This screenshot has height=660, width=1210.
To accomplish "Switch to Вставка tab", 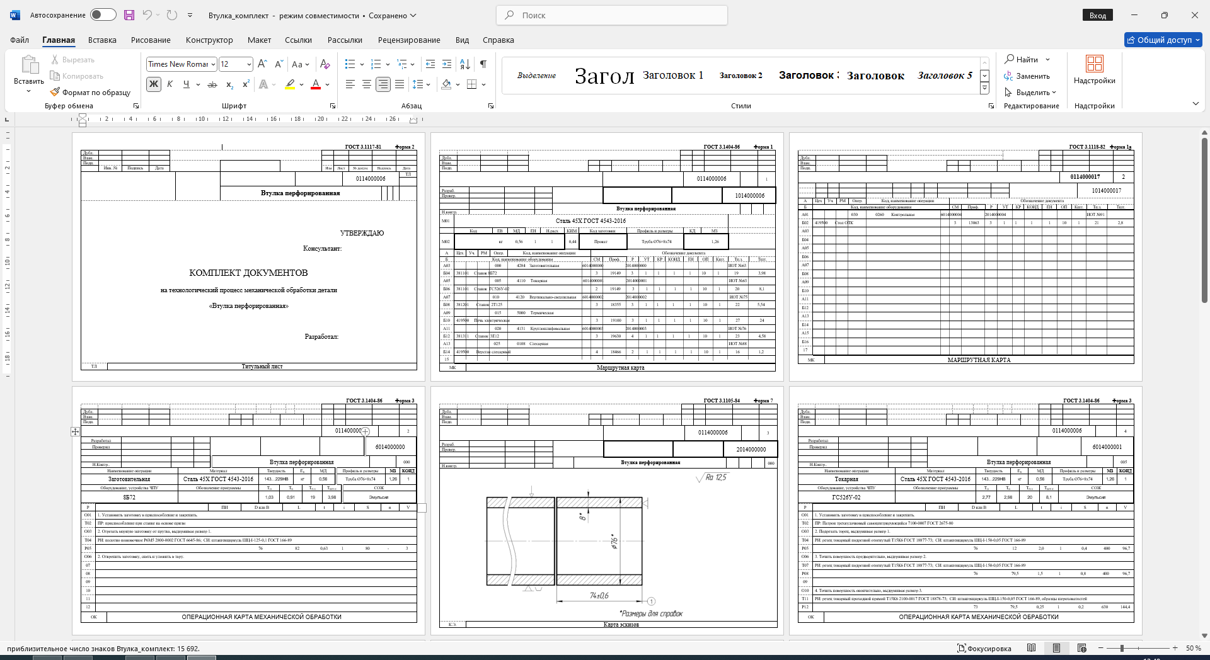I will point(102,40).
